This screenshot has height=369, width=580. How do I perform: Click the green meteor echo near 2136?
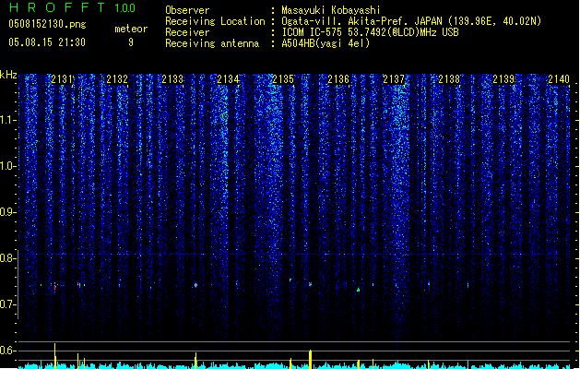(358, 290)
